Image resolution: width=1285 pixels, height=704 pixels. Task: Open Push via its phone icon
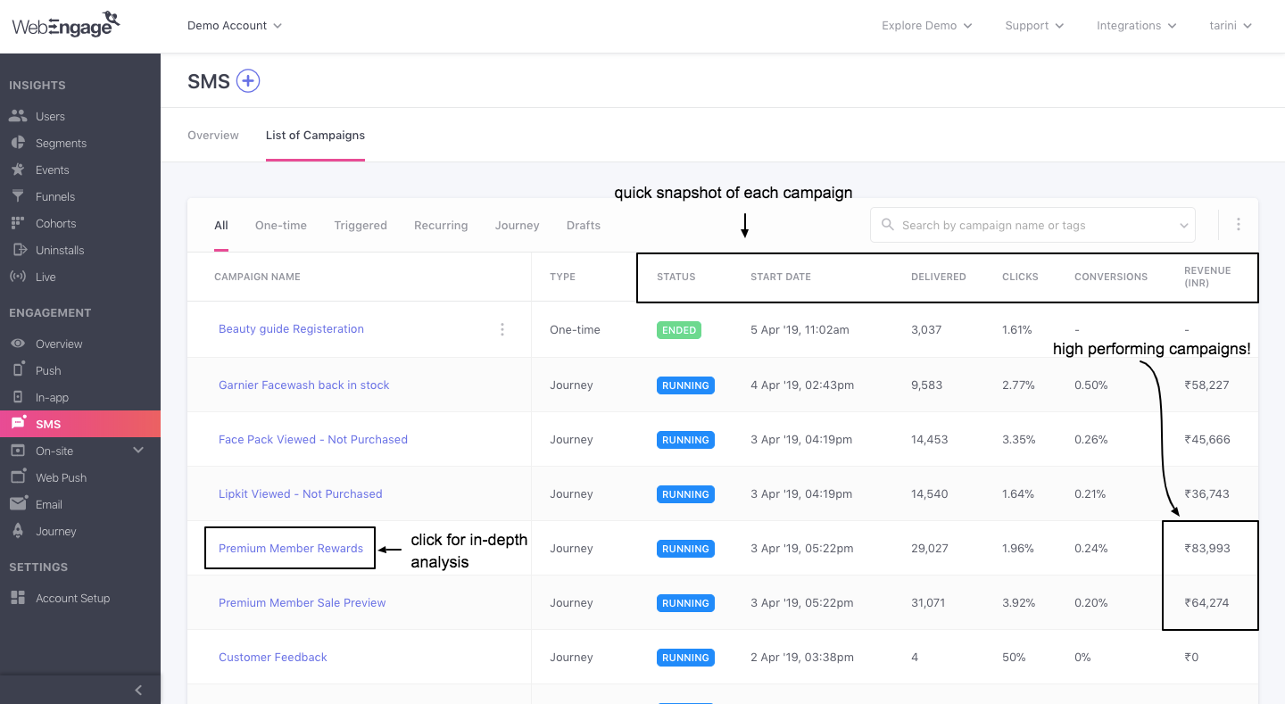[x=18, y=370]
